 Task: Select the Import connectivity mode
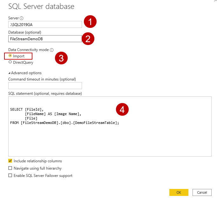(10, 56)
